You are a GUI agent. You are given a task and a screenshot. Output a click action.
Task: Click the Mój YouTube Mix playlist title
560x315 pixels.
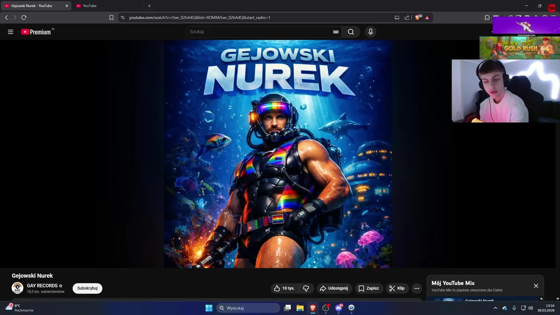click(x=453, y=283)
